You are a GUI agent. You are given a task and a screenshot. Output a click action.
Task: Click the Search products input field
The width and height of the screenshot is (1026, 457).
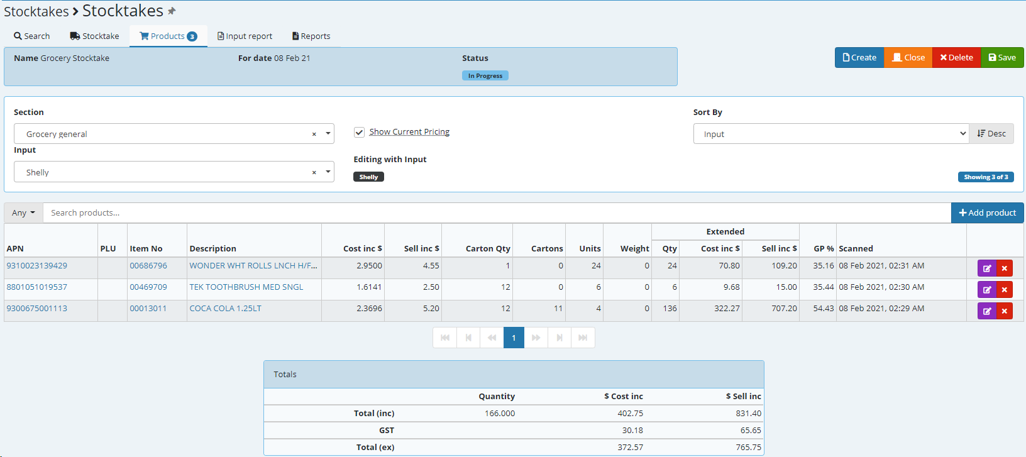(x=497, y=212)
